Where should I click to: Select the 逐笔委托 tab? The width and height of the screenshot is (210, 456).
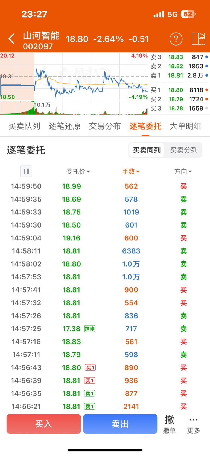tap(145, 126)
